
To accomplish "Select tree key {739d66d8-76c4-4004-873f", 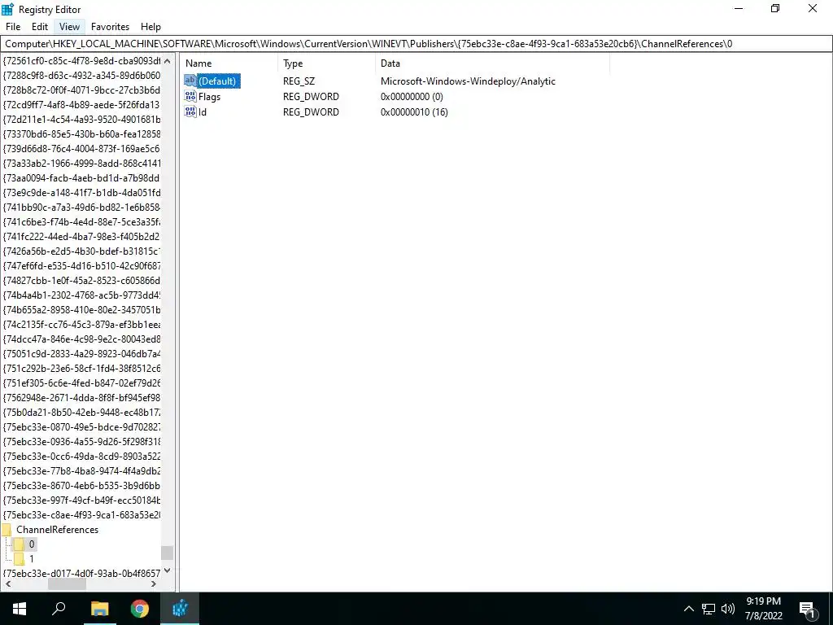I will point(81,148).
